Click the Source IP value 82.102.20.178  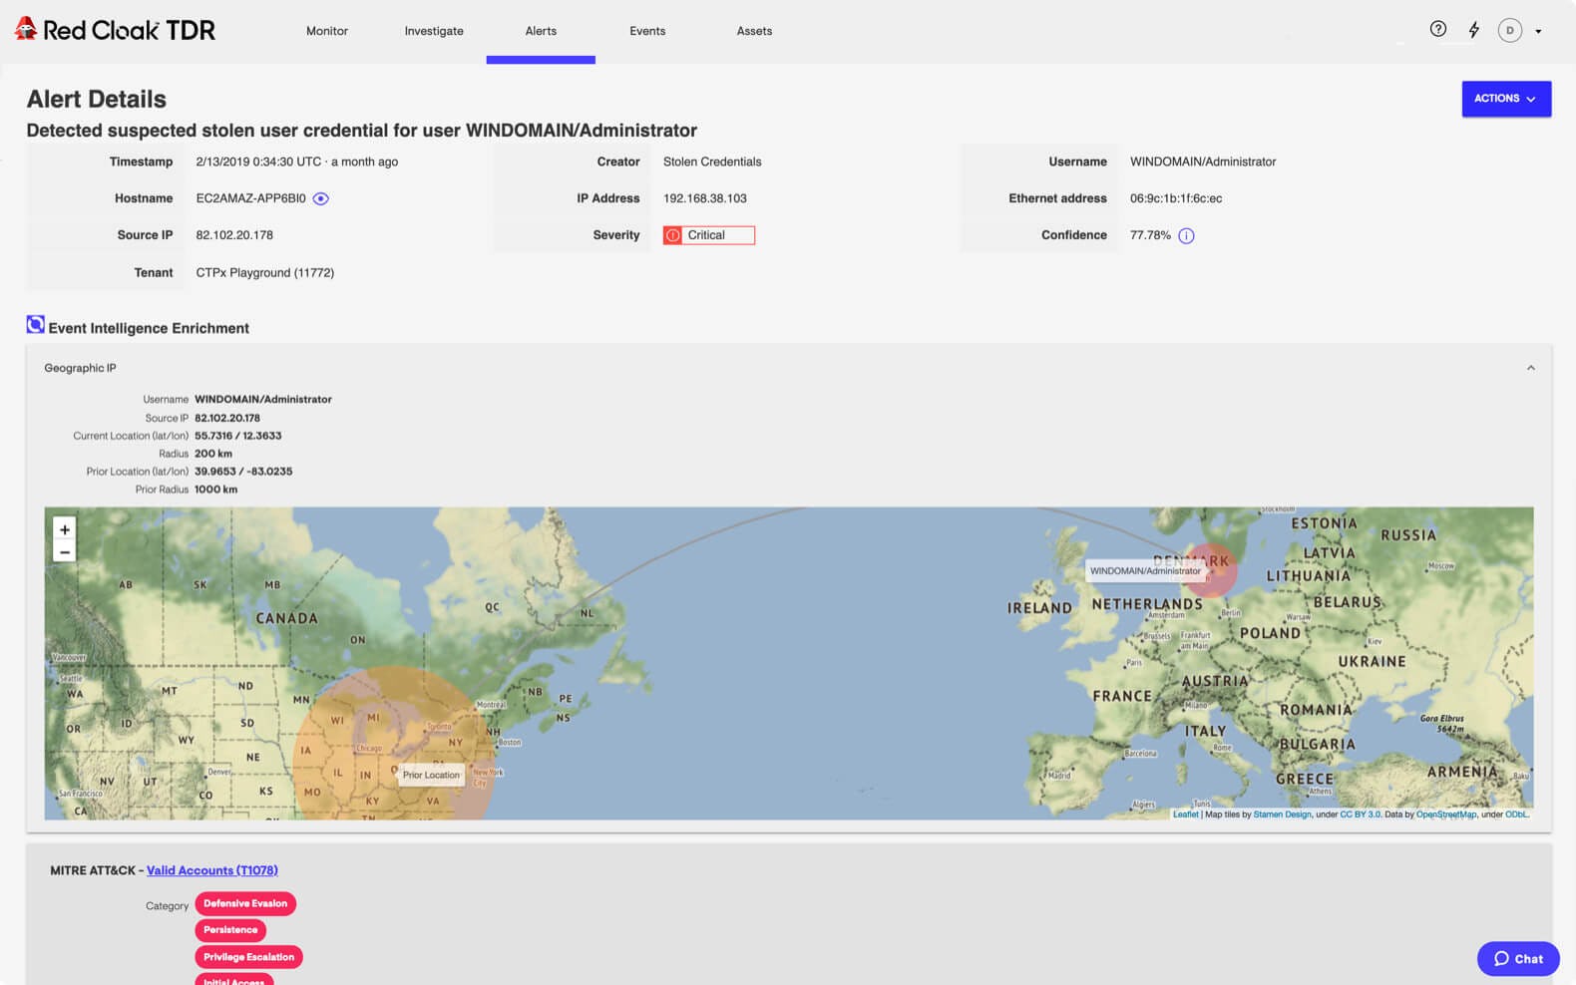click(x=234, y=235)
